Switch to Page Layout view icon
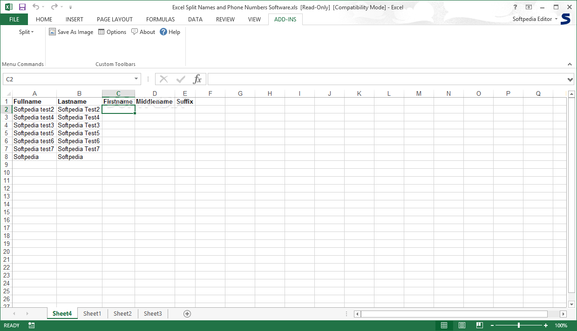Screen dimensions: 577x331 [462, 325]
